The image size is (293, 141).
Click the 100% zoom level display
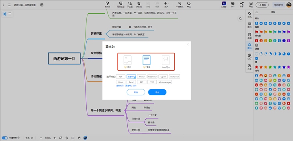(48, 138)
